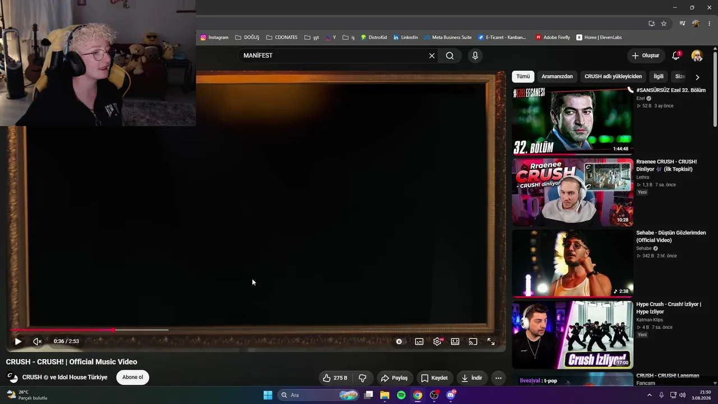Open Chrome three-dot menu
The image size is (718, 404).
[x=710, y=24]
